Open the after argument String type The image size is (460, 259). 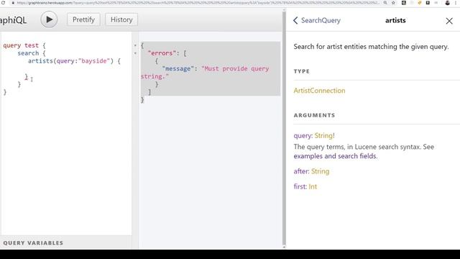(x=320, y=171)
